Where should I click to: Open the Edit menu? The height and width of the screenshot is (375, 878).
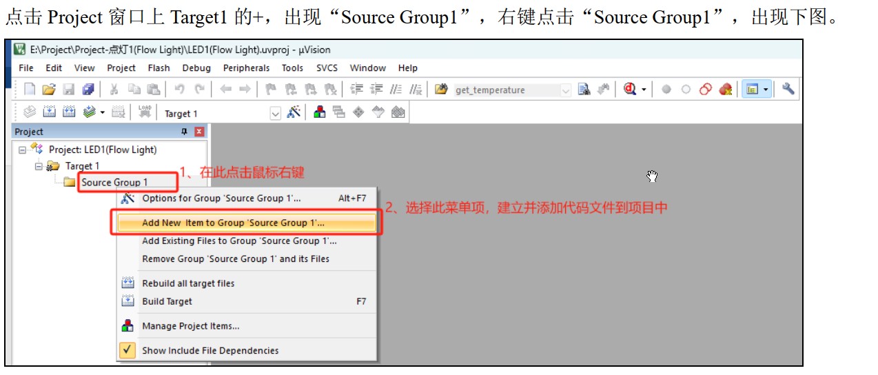click(x=54, y=68)
